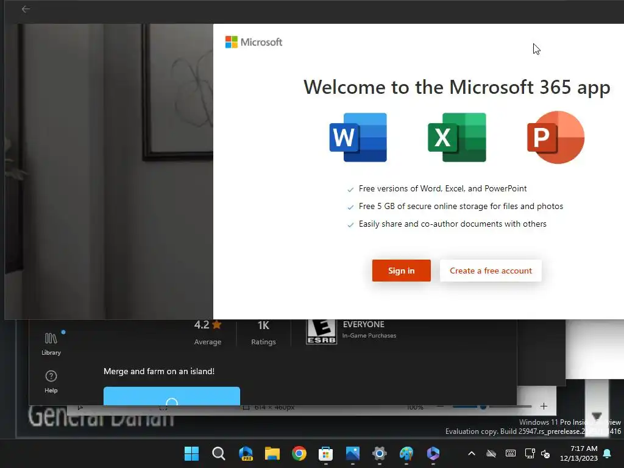This screenshot has width=624, height=468.
Task: Click the PowerPoint app icon
Action: tap(556, 137)
